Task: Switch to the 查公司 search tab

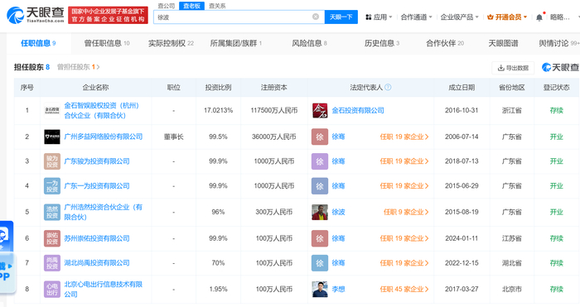Action: point(166,6)
